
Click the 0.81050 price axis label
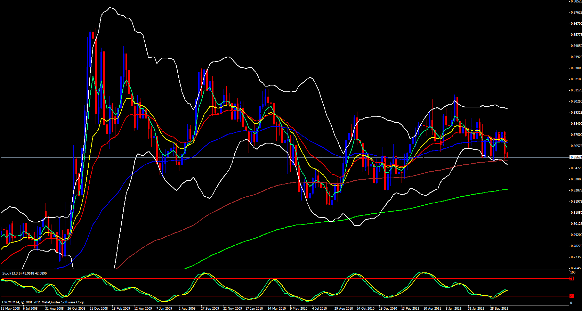(576, 213)
